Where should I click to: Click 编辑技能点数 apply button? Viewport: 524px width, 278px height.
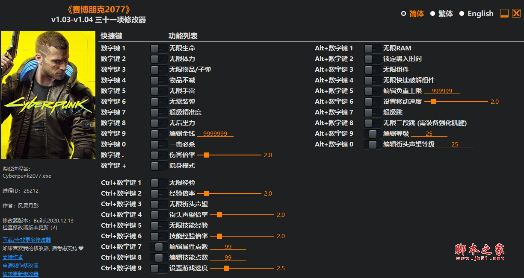[159, 258]
